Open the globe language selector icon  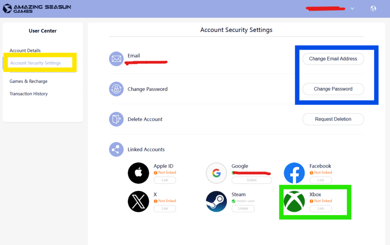coord(373,8)
